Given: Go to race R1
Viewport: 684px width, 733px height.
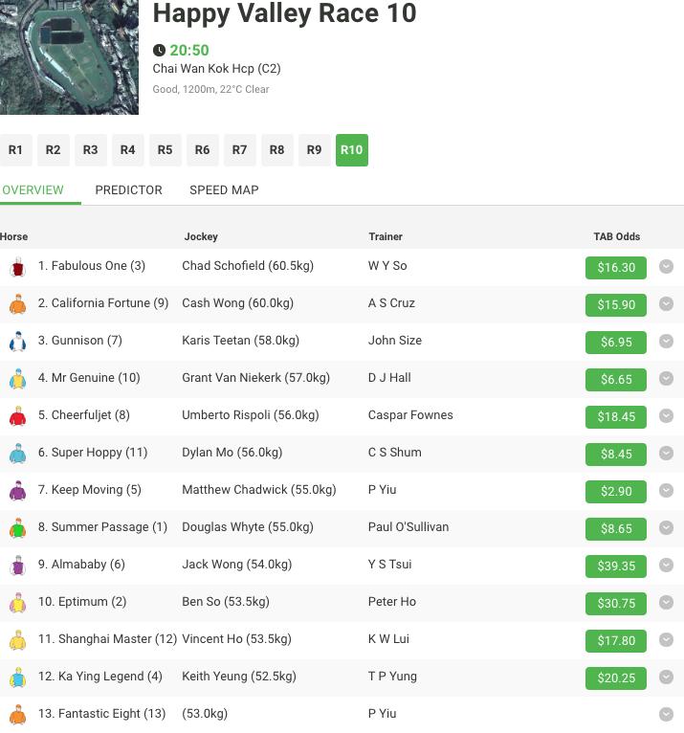Looking at the screenshot, I should (x=15, y=150).
